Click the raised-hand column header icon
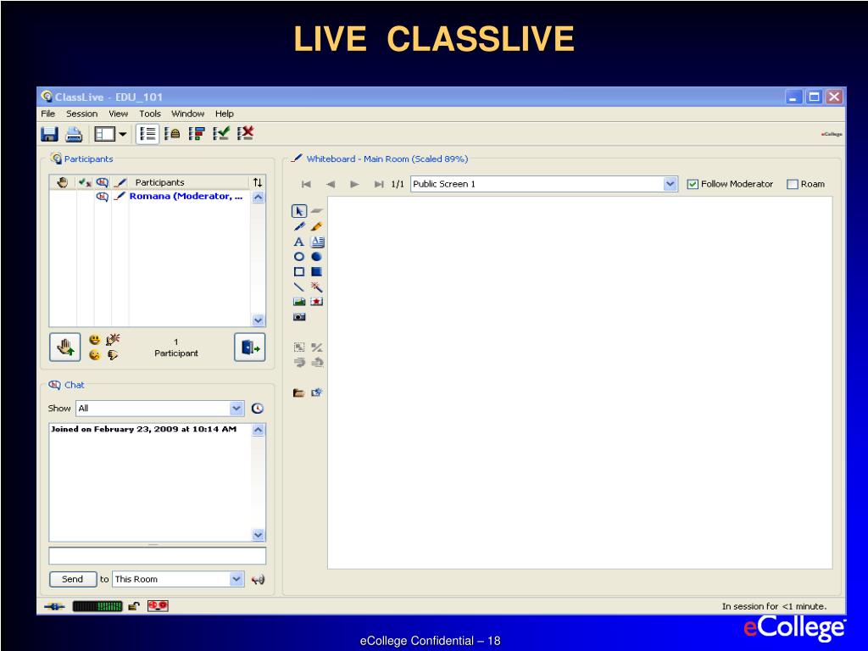The height and width of the screenshot is (651, 868). coord(63,182)
